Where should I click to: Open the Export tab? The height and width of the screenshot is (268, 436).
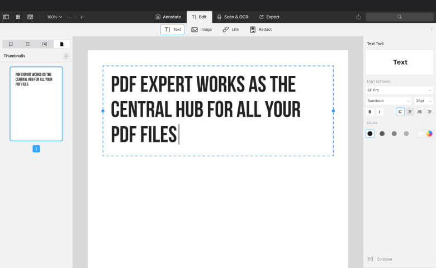(269, 17)
